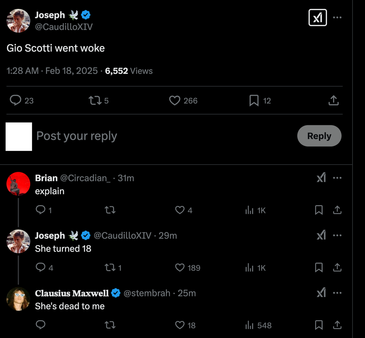Click Grok icon on Brian's reply
The height and width of the screenshot is (338, 365).
click(321, 178)
